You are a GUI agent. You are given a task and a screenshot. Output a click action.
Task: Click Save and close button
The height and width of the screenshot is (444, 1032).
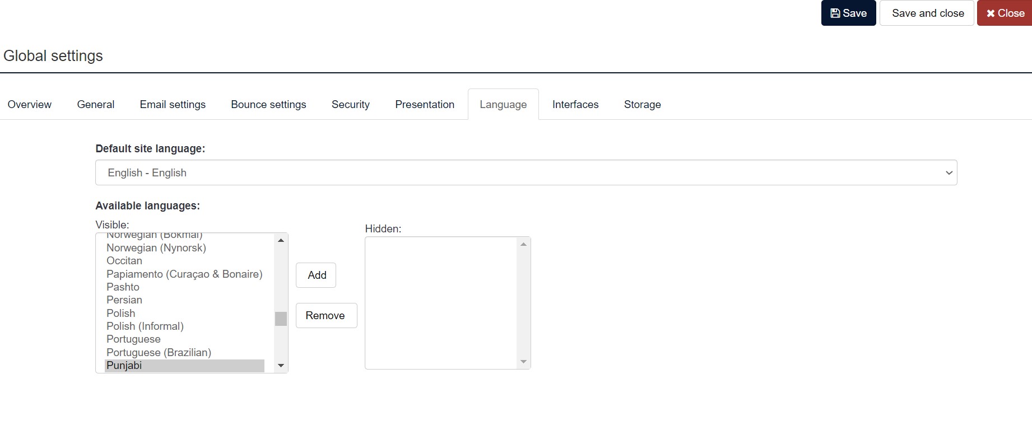[927, 13]
